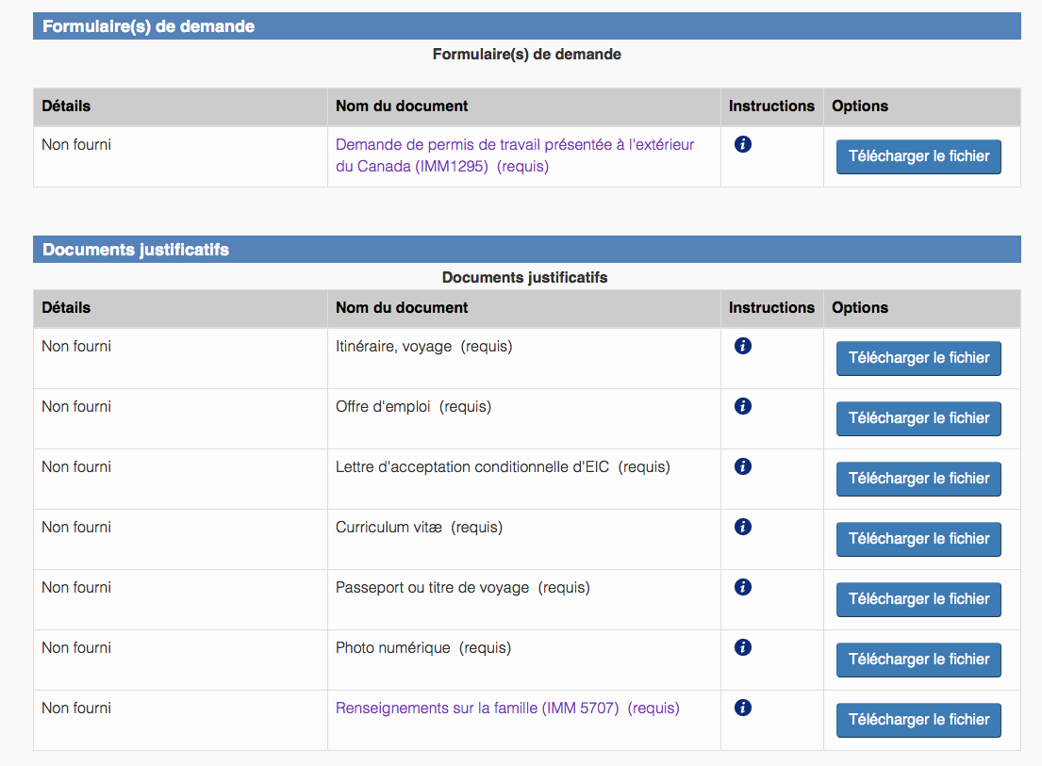Upload the Renseignements sur la famille form
This screenshot has width=1042, height=766.
pos(918,720)
